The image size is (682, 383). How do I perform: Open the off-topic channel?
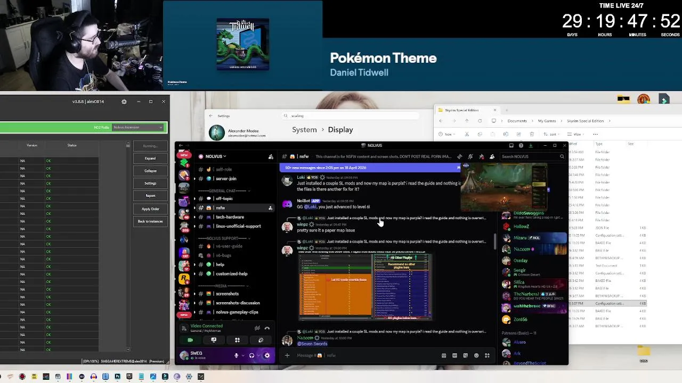pyautogui.click(x=224, y=198)
